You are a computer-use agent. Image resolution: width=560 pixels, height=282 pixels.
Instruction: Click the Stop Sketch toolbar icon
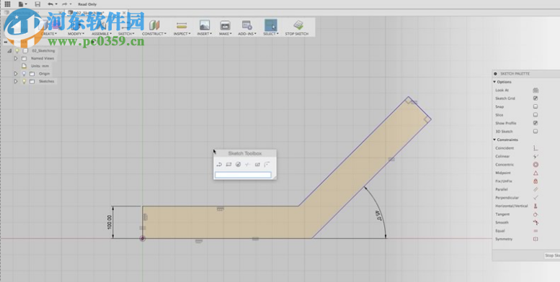[x=298, y=25]
